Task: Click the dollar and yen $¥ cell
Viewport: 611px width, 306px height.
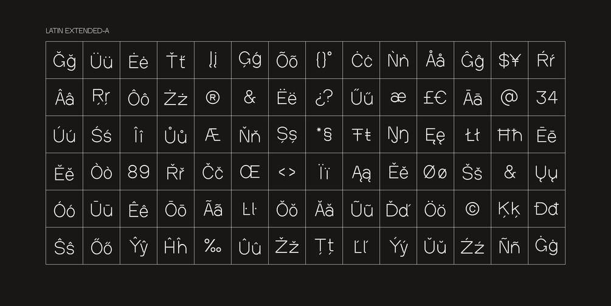Action: (509, 60)
